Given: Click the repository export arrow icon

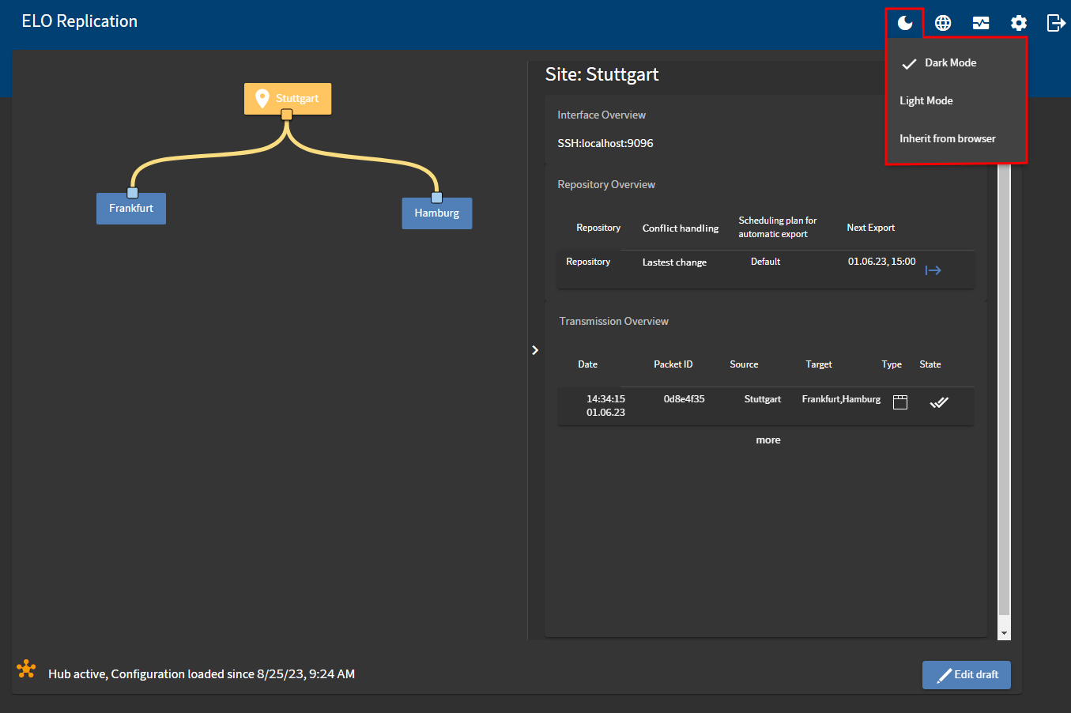Looking at the screenshot, I should click(x=933, y=270).
